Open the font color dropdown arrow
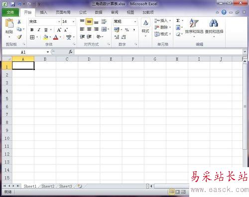The width and height of the screenshot is (249, 197). 60,37
